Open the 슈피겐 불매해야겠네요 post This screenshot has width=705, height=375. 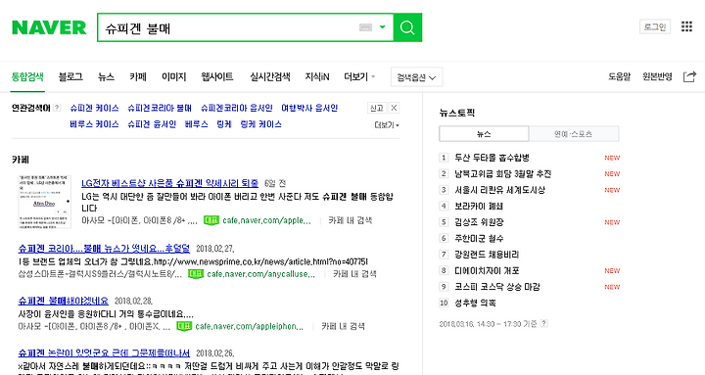pos(63,301)
